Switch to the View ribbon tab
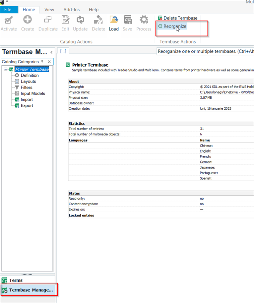 (x=49, y=10)
